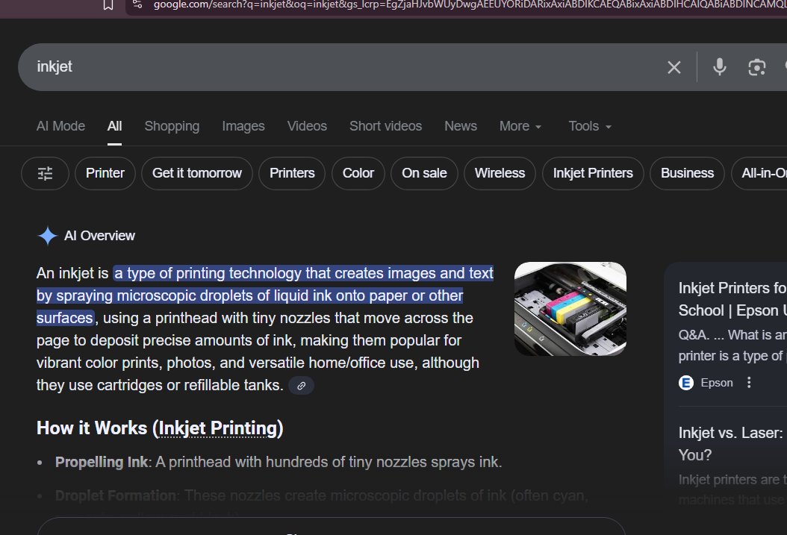Open the Images tab
The height and width of the screenshot is (535, 787).
pyautogui.click(x=243, y=126)
